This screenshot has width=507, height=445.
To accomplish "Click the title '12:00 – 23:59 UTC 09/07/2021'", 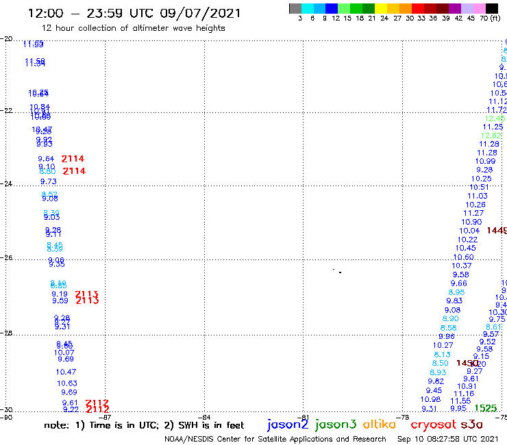I will (x=134, y=14).
